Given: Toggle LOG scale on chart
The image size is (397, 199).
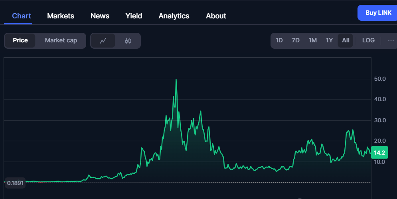Looking at the screenshot, I should (x=368, y=40).
